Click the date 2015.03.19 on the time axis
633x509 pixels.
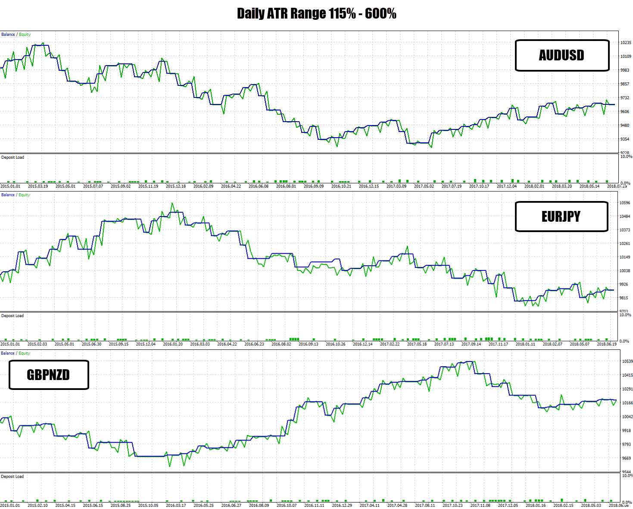pos(38,186)
